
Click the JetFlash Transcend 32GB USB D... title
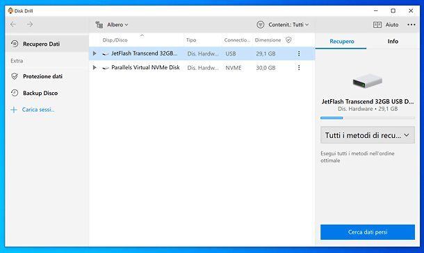coord(368,102)
